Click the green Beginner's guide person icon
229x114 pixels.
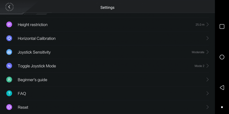point(9,80)
